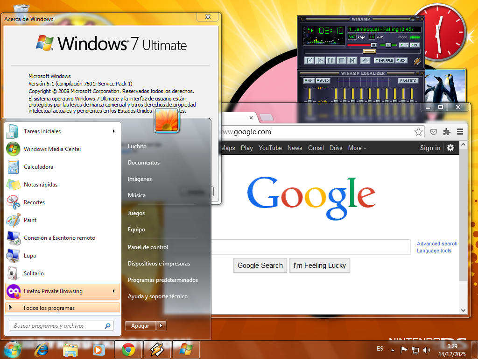The image size is (478, 359).
Task: Toggle the equalizer ON button
Action: (x=309, y=81)
